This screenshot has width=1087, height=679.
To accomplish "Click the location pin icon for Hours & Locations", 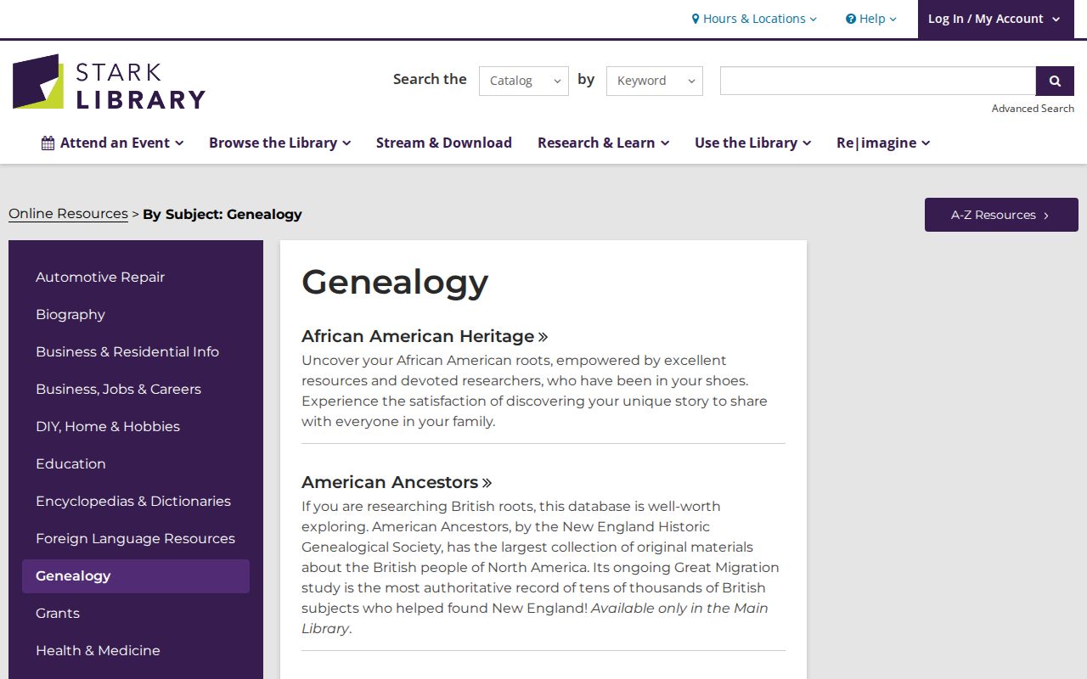I will coord(696,19).
